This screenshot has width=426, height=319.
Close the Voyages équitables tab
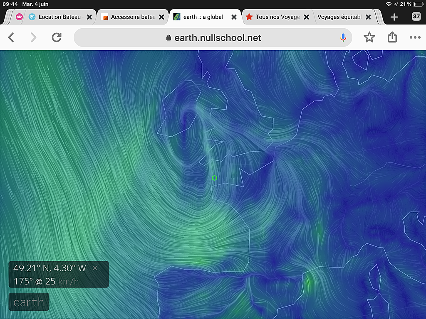(x=368, y=17)
